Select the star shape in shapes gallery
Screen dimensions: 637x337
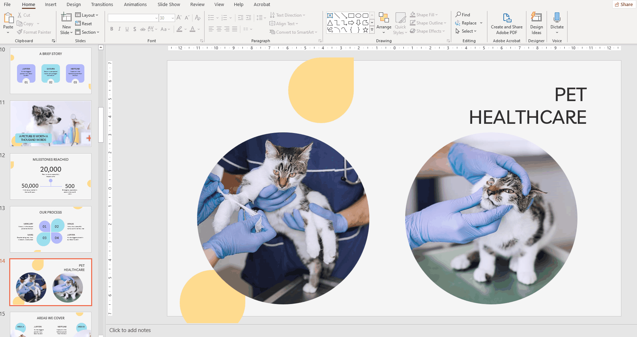365,30
